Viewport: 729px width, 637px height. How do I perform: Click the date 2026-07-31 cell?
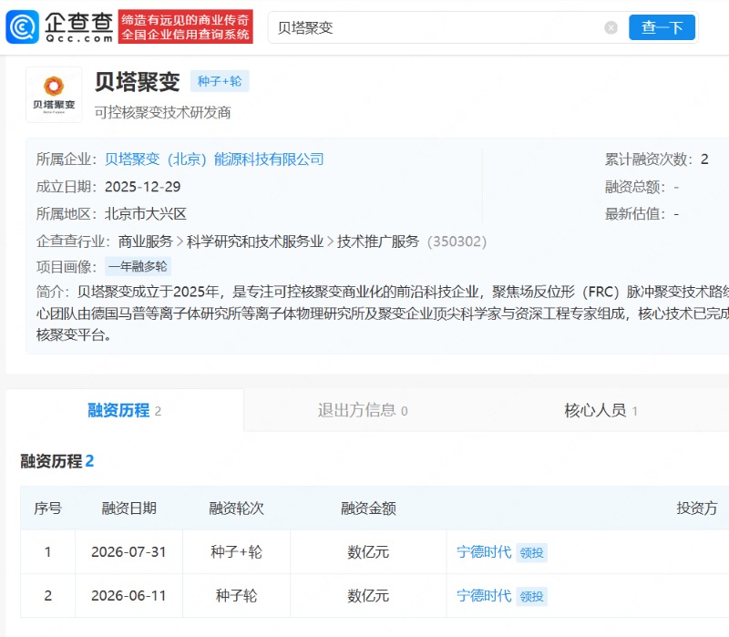click(128, 552)
